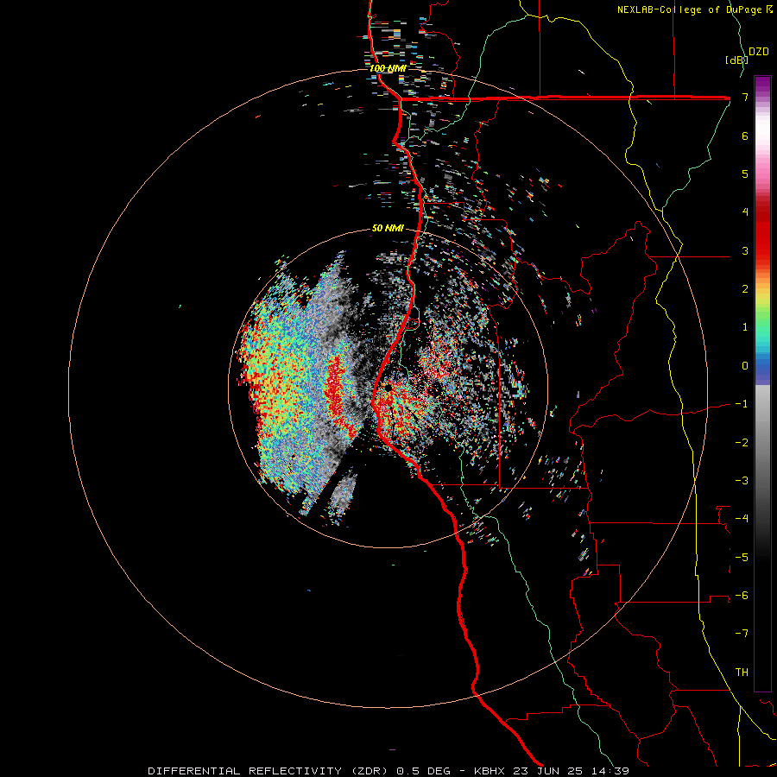Screen dimensions: 777x777
Task: Click the 50 NMI range ring label
Action: click(388, 229)
